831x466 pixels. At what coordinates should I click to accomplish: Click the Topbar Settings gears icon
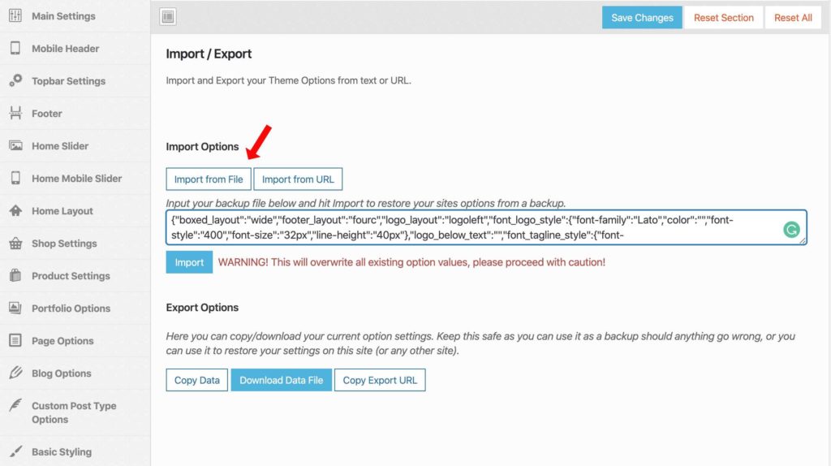(x=15, y=80)
